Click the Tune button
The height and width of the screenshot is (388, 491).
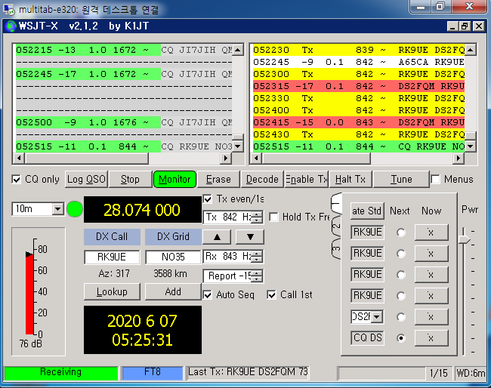[x=401, y=180]
